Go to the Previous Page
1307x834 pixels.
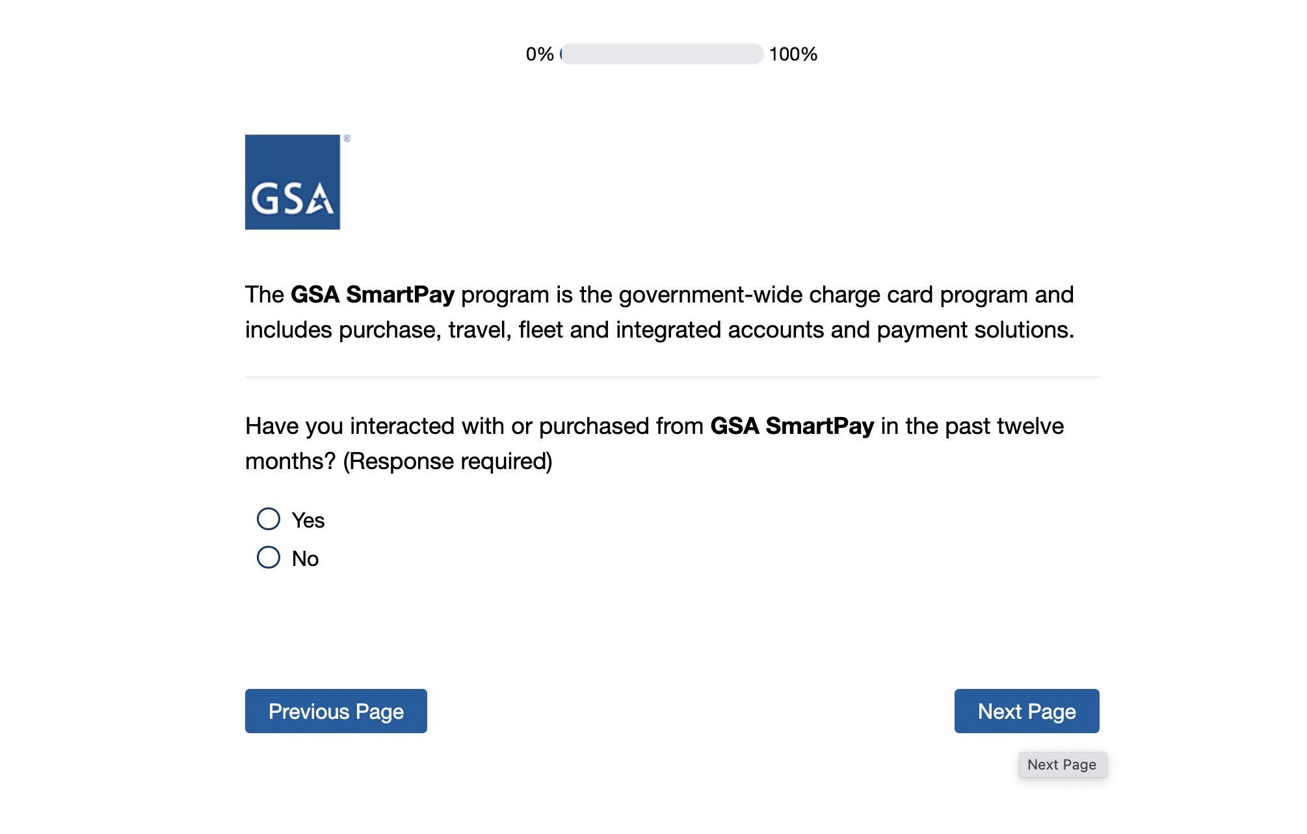336,711
